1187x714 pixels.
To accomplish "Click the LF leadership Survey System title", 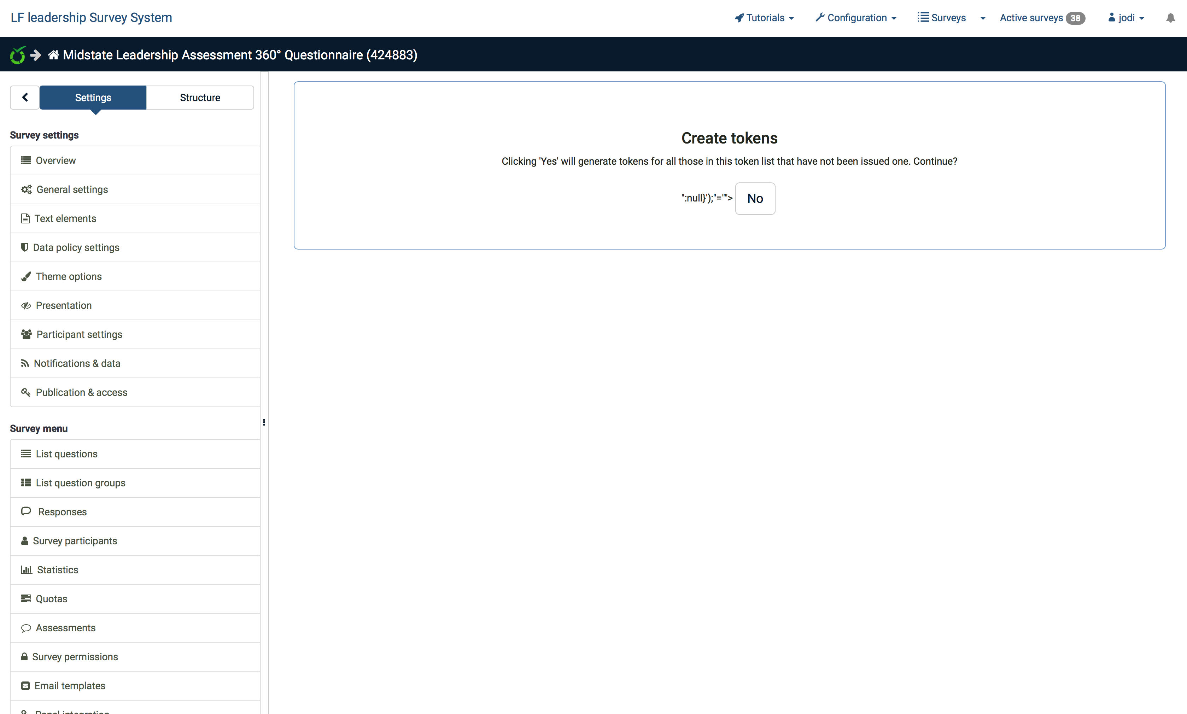I will point(92,17).
